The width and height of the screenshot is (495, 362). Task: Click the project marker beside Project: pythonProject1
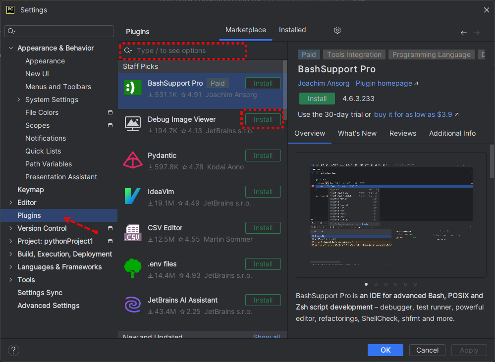[x=110, y=241]
